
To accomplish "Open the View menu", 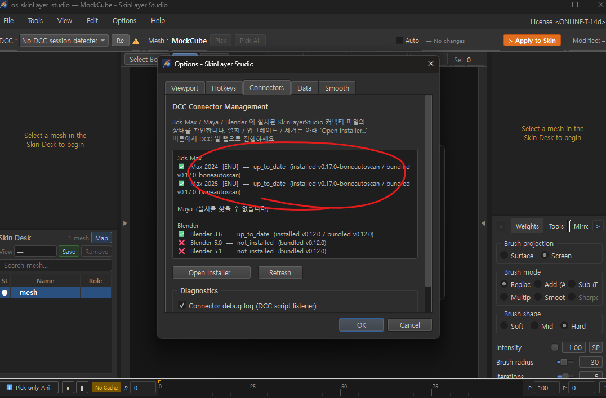I will point(65,20).
